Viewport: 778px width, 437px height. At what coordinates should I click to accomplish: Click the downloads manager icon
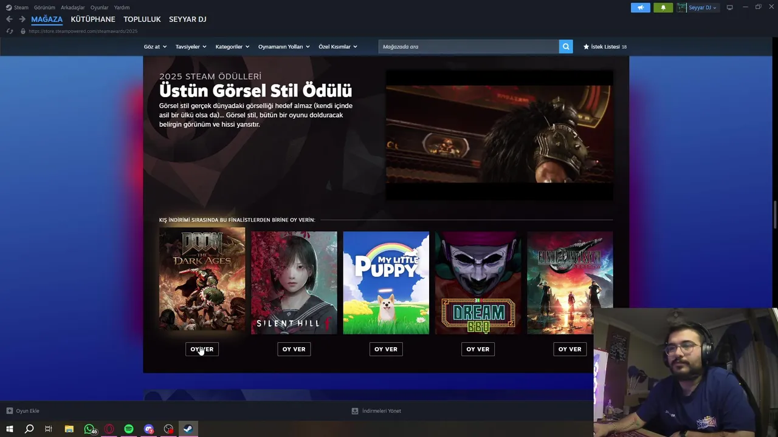(355, 411)
